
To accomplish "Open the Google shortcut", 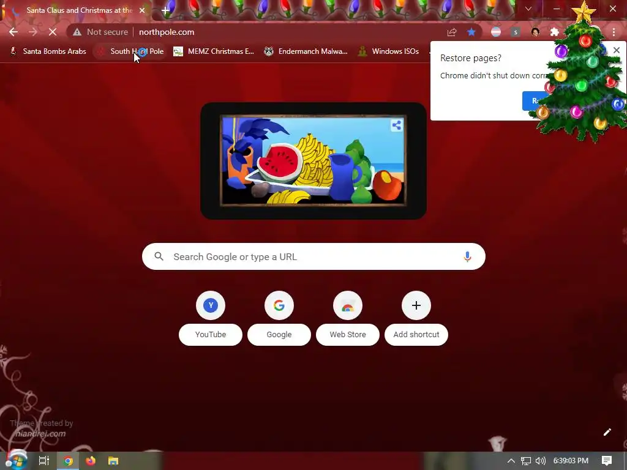I will (x=279, y=318).
